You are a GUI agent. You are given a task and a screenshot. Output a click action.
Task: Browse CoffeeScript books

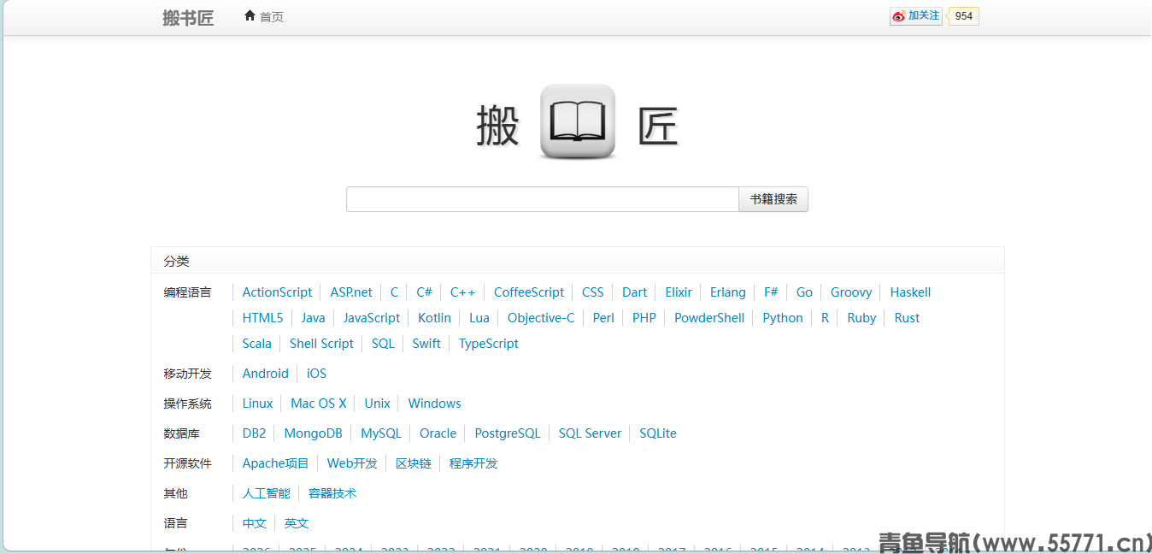click(x=529, y=292)
